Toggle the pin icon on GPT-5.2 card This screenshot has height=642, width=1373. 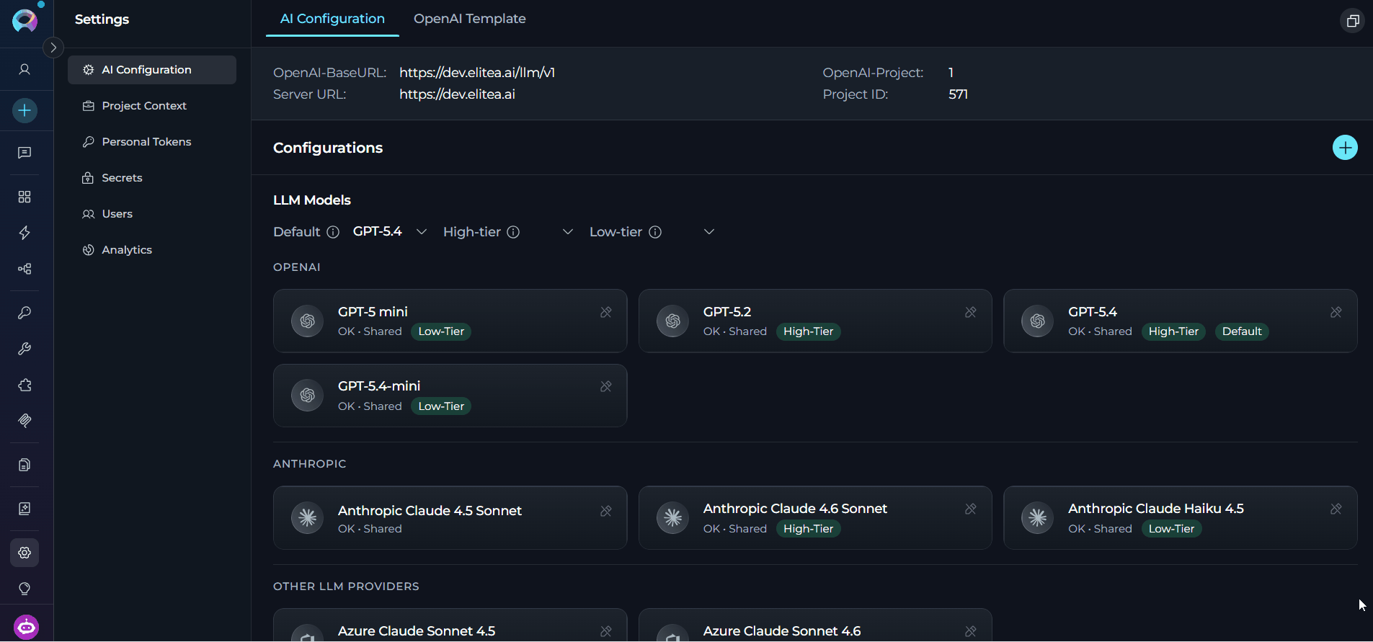point(971,312)
